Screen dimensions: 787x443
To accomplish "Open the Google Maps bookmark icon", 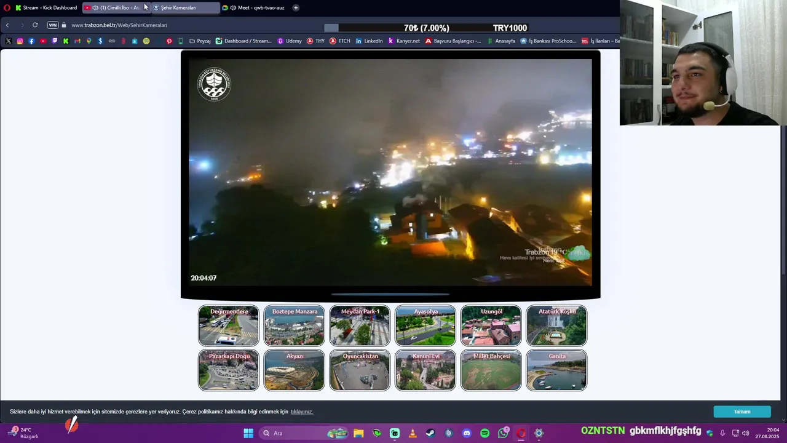I will [x=89, y=41].
